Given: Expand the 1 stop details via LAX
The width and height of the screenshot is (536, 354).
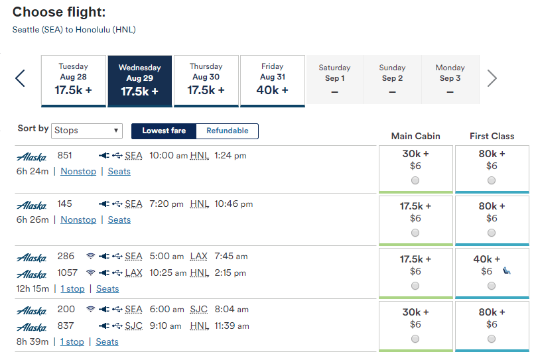Looking at the screenshot, I should click(x=72, y=289).
